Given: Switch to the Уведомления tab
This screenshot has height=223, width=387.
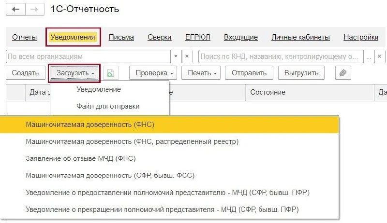Looking at the screenshot, I should [73, 37].
